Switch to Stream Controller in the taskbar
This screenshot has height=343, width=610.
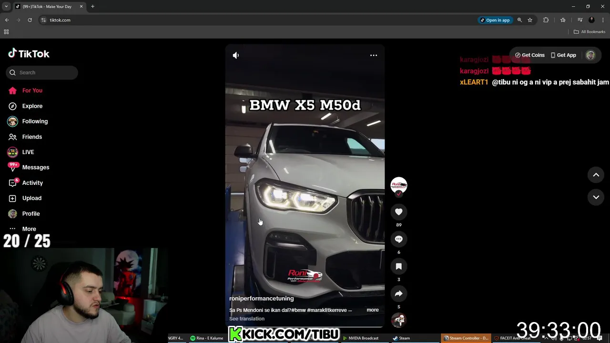point(466,338)
